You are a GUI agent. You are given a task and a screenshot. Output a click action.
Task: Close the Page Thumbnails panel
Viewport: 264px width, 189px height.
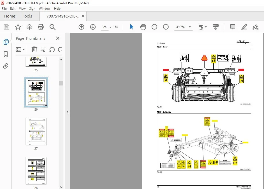(58, 38)
